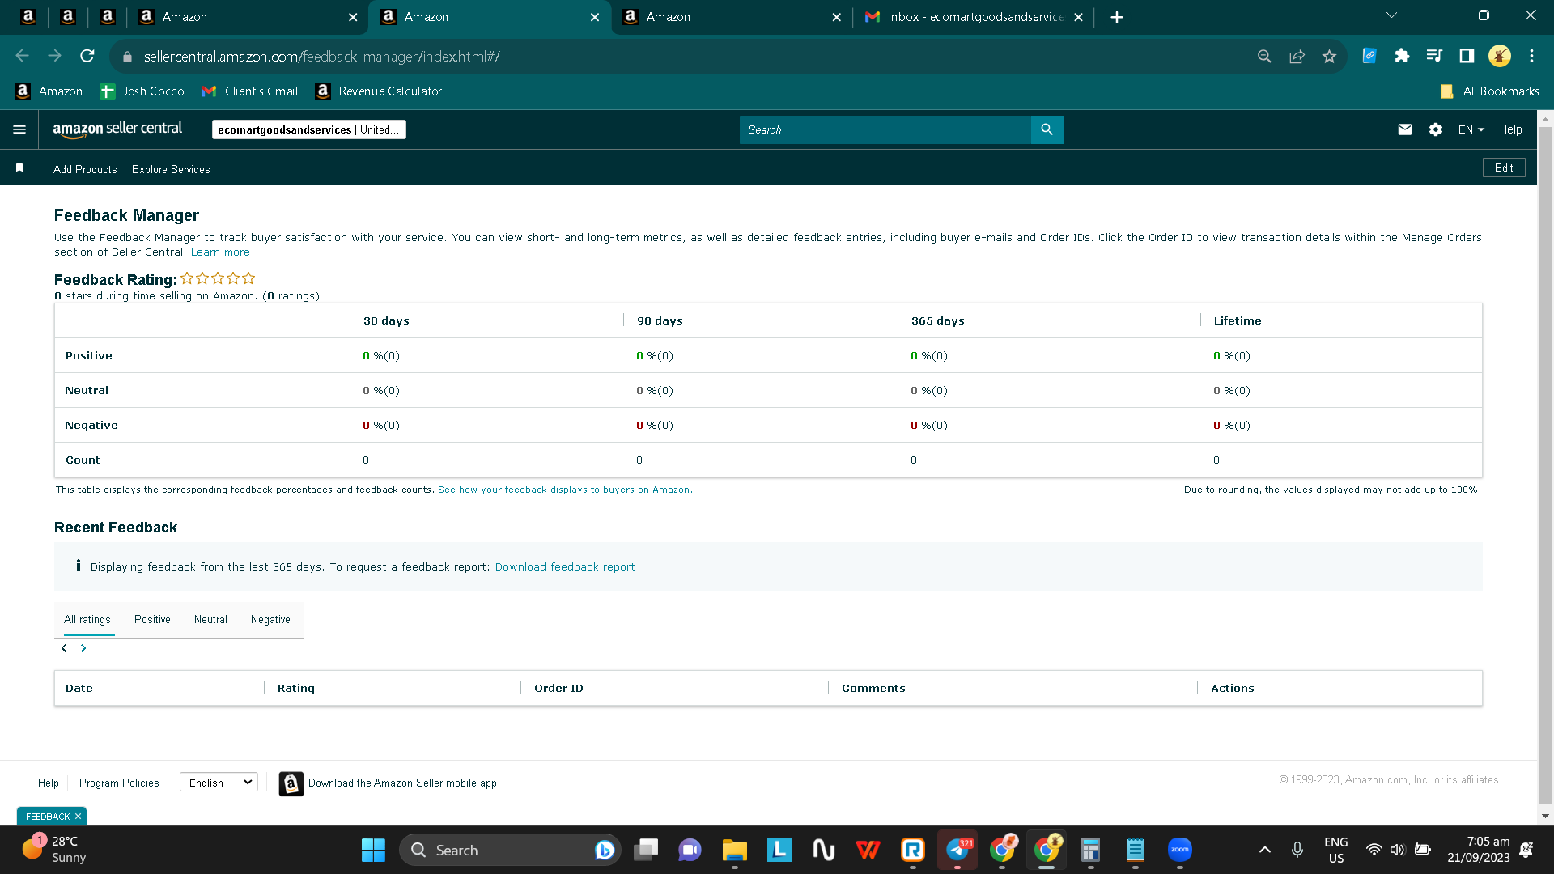Click Download the Amazon Seller mobile app
Viewport: 1554px width, 874px height.
[402, 783]
